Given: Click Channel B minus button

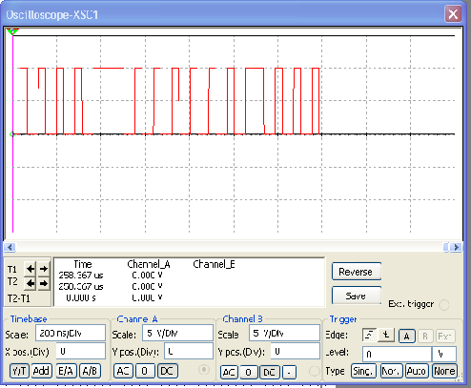Looking at the screenshot, I should [289, 372].
